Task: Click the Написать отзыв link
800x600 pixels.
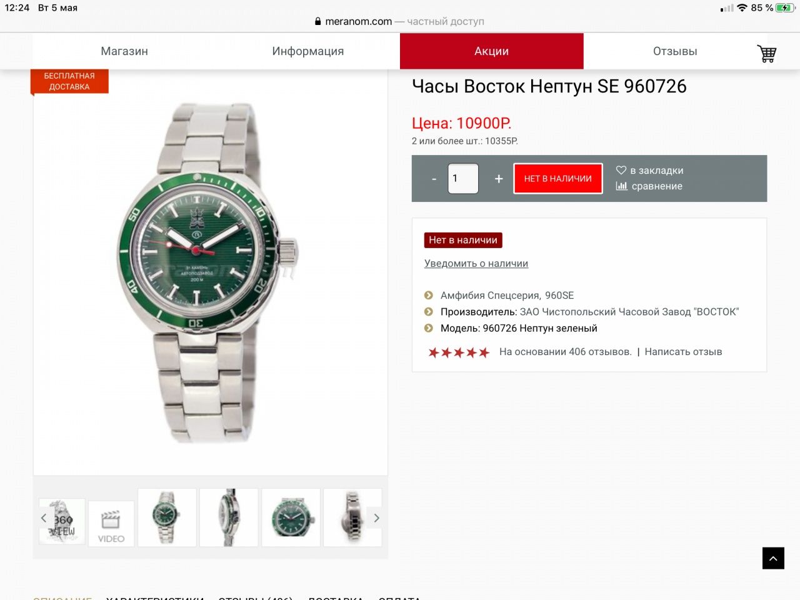Action: click(683, 352)
